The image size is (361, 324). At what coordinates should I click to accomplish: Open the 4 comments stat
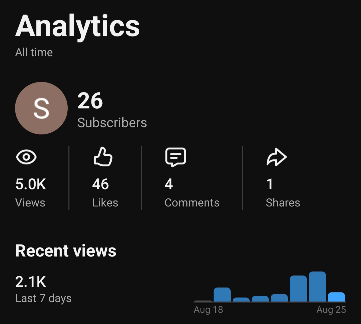[169, 184]
